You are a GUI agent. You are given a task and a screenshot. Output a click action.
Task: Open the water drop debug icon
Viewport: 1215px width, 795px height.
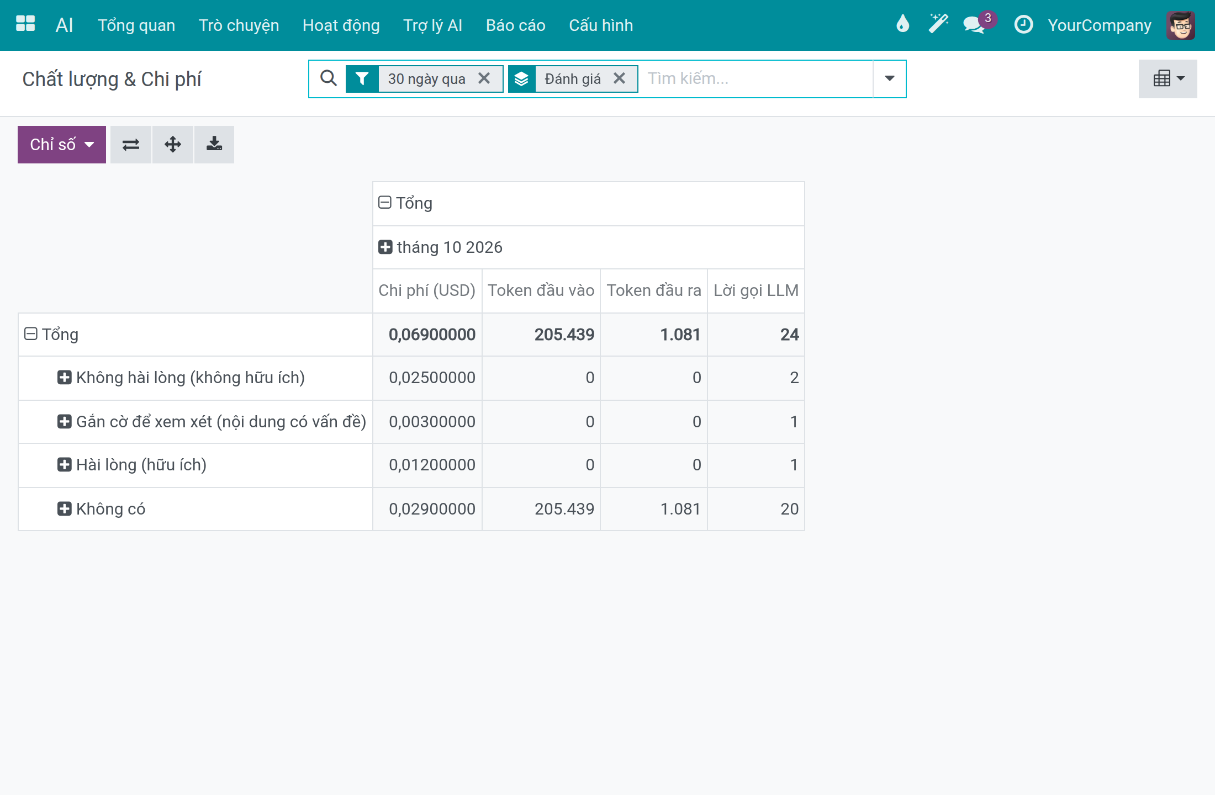pyautogui.click(x=902, y=24)
